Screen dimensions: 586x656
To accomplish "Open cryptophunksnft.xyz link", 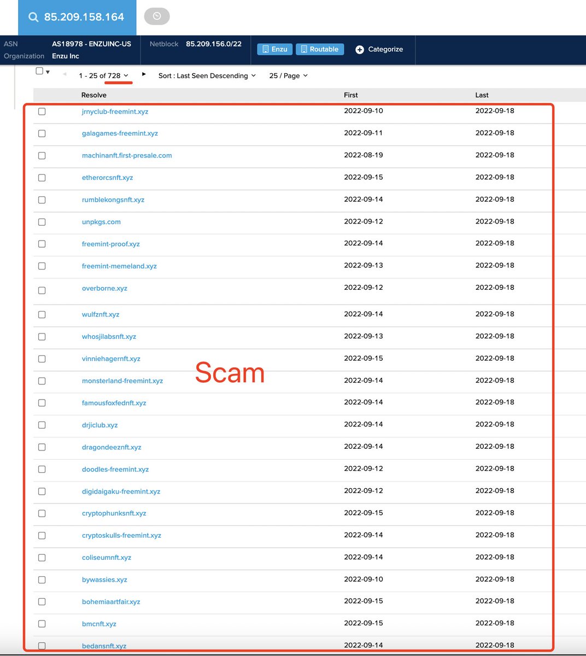I will (x=114, y=513).
